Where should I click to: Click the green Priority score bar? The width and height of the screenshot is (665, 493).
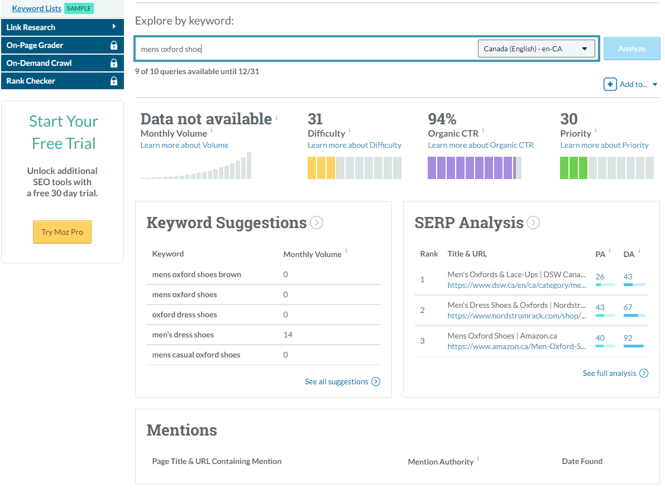607,168
